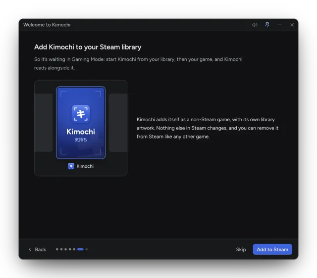Click the Add to Steam button
Image resolution: width=317 pixels, height=278 pixels.
click(272, 249)
